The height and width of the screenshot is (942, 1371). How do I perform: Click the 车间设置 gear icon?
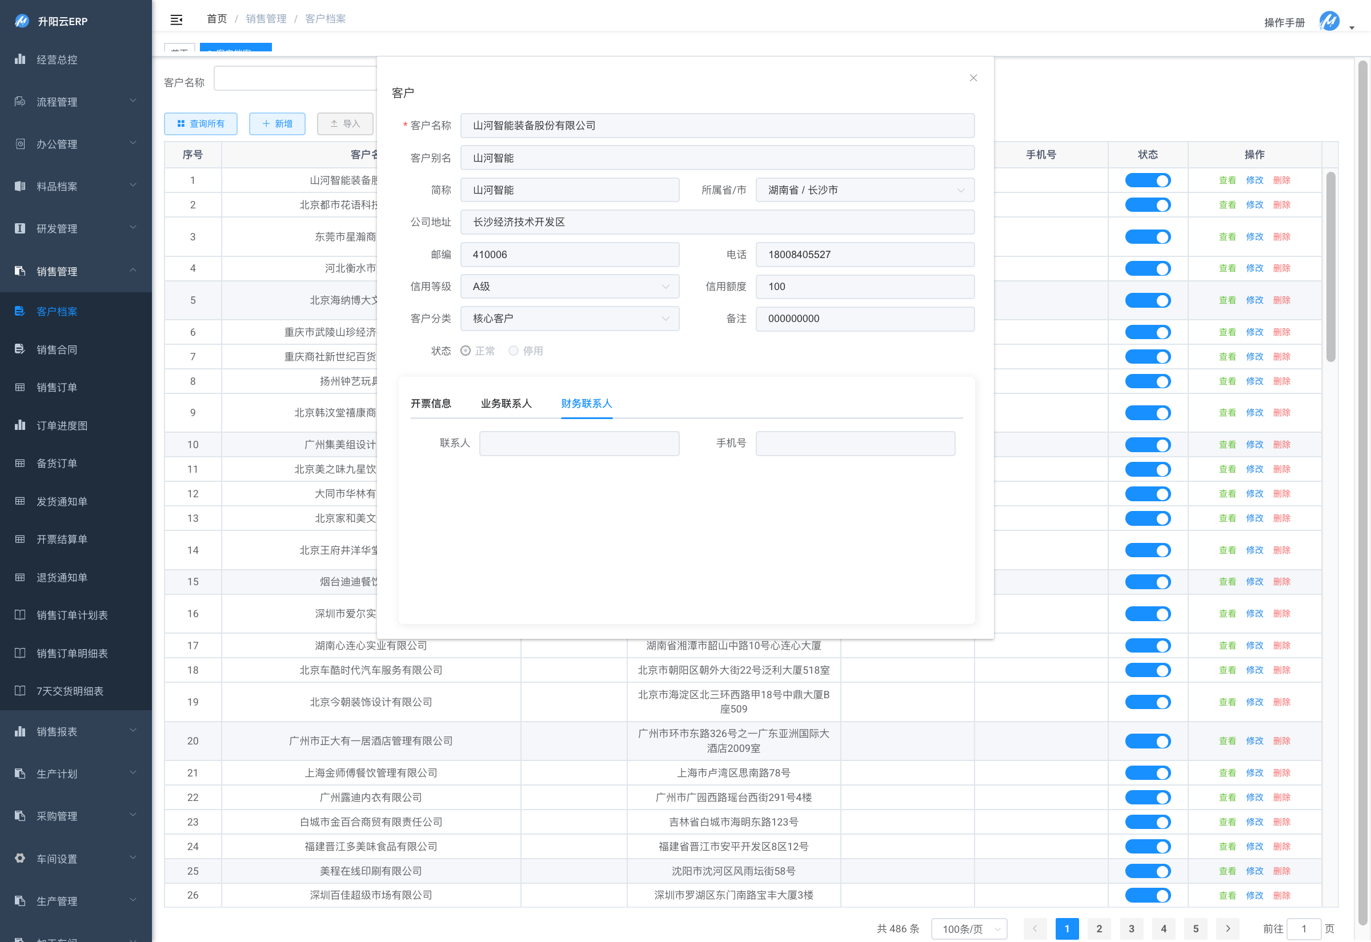pyautogui.click(x=20, y=859)
